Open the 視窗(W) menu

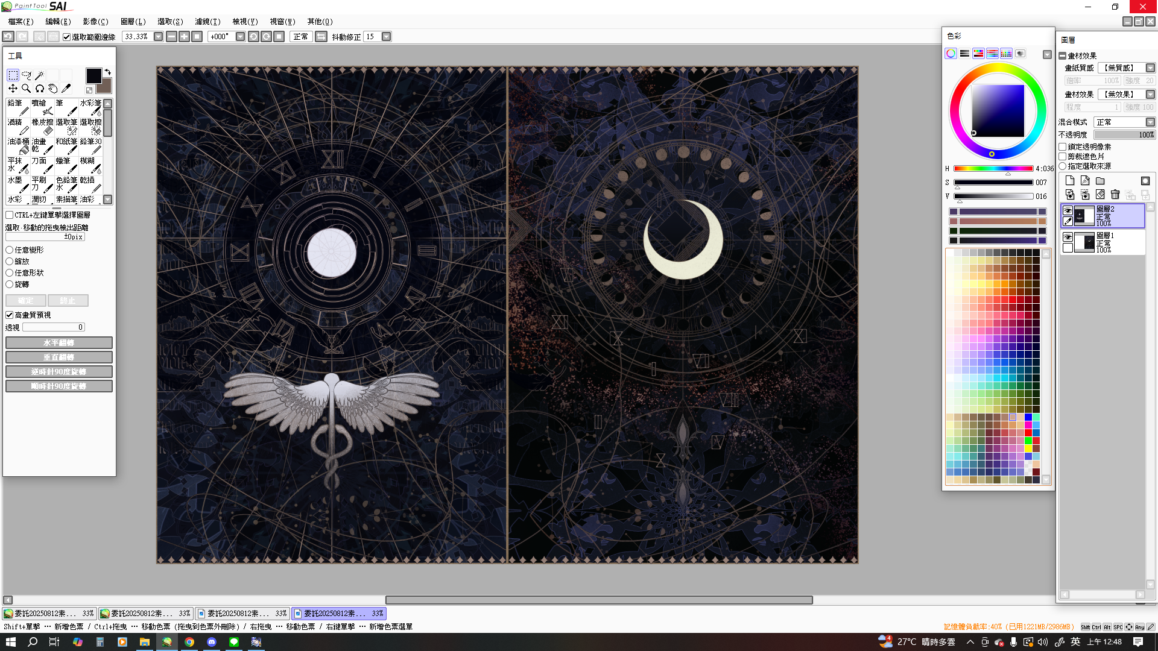(282, 22)
